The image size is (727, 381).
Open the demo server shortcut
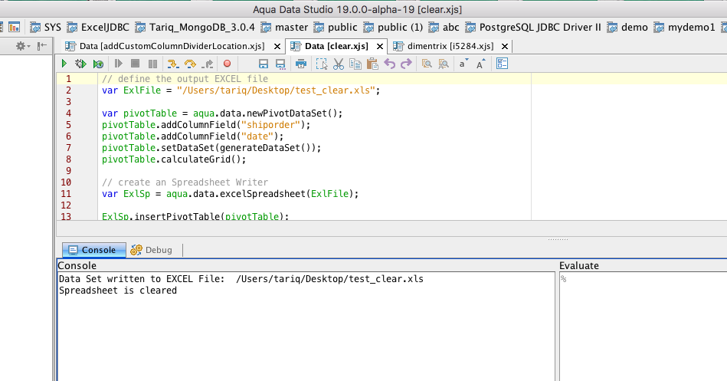(x=627, y=28)
